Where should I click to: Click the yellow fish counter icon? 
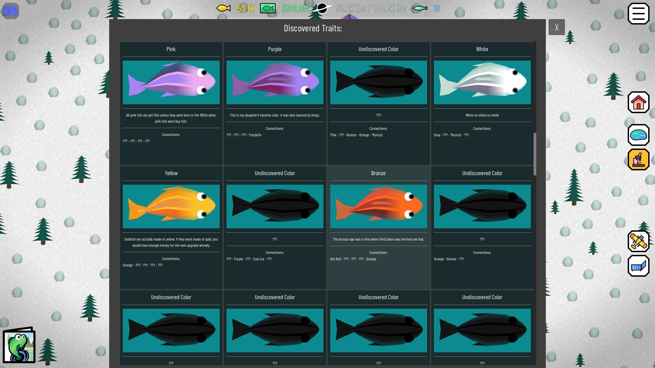point(223,9)
